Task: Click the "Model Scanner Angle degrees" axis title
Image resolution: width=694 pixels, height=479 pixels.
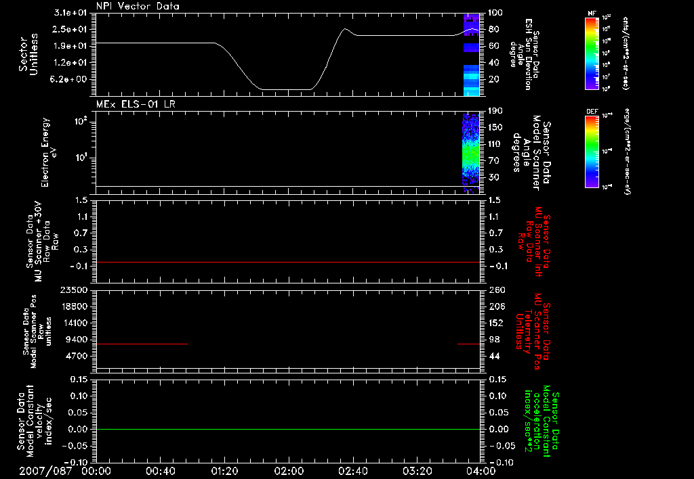Action: click(531, 153)
